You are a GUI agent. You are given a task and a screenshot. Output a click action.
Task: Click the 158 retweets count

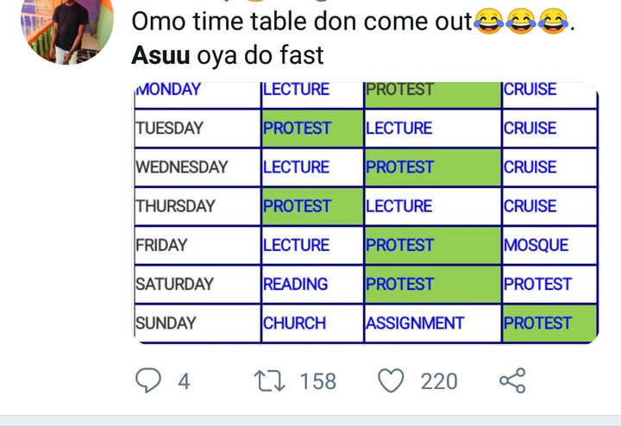[x=317, y=381]
